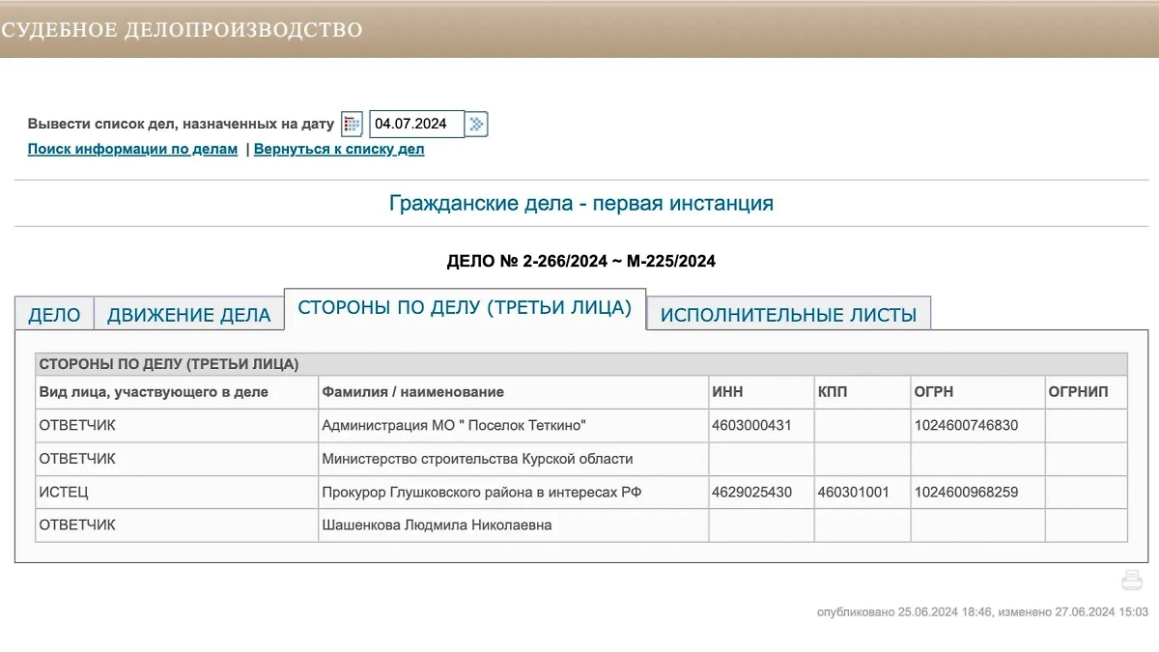Click the ОГРН value 1024600746830
1159x652 pixels.
coord(966,425)
